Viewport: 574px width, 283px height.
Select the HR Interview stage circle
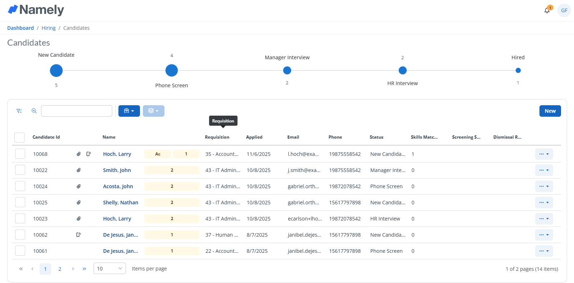pyautogui.click(x=402, y=70)
